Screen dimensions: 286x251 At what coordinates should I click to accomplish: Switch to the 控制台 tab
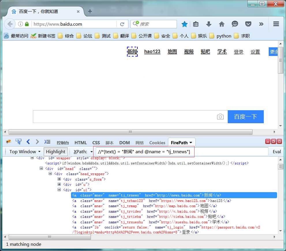point(63,143)
